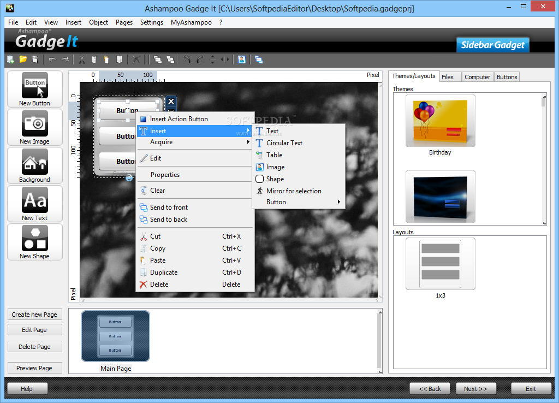Open the Background tool
The height and width of the screenshot is (403, 559).
pos(35,165)
